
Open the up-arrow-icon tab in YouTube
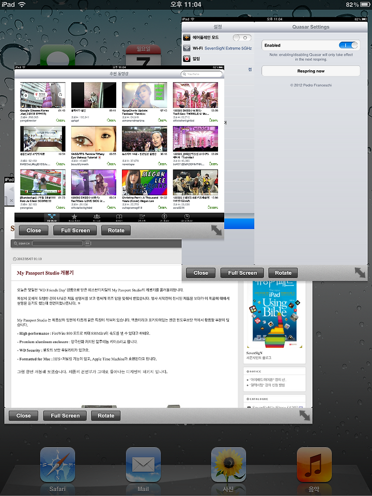[164, 218]
